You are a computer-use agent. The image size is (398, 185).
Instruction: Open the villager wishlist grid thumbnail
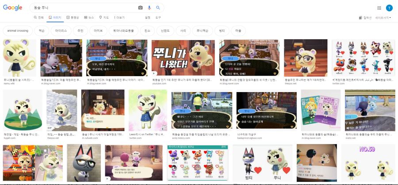point(198,163)
